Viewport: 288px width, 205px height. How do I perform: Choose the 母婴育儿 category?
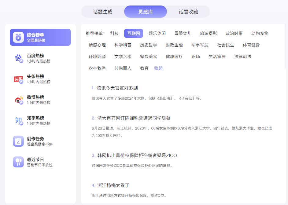[183, 33]
